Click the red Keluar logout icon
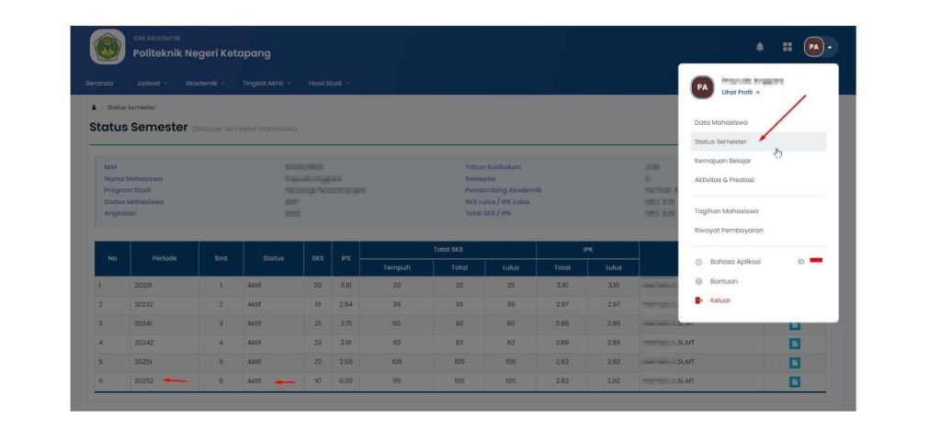941x430 pixels. pyautogui.click(x=699, y=300)
